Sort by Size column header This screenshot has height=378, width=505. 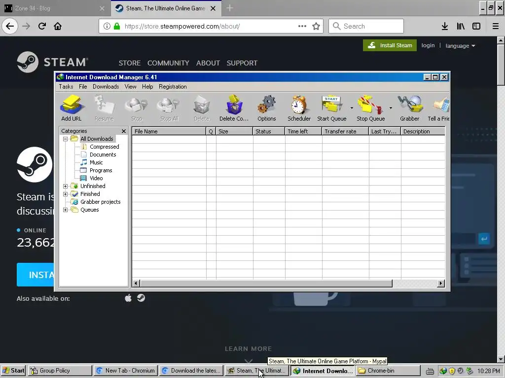click(234, 131)
